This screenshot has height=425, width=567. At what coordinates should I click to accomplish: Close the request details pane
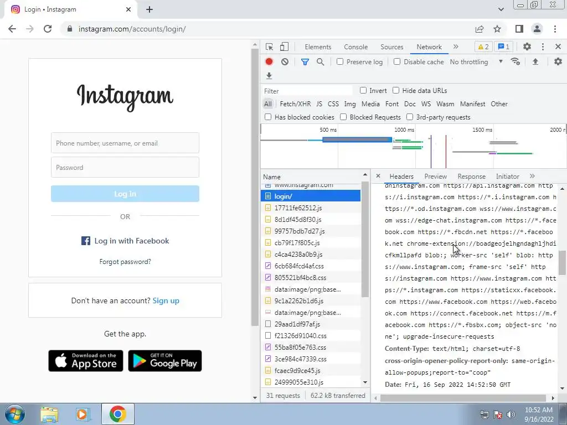pos(378,176)
